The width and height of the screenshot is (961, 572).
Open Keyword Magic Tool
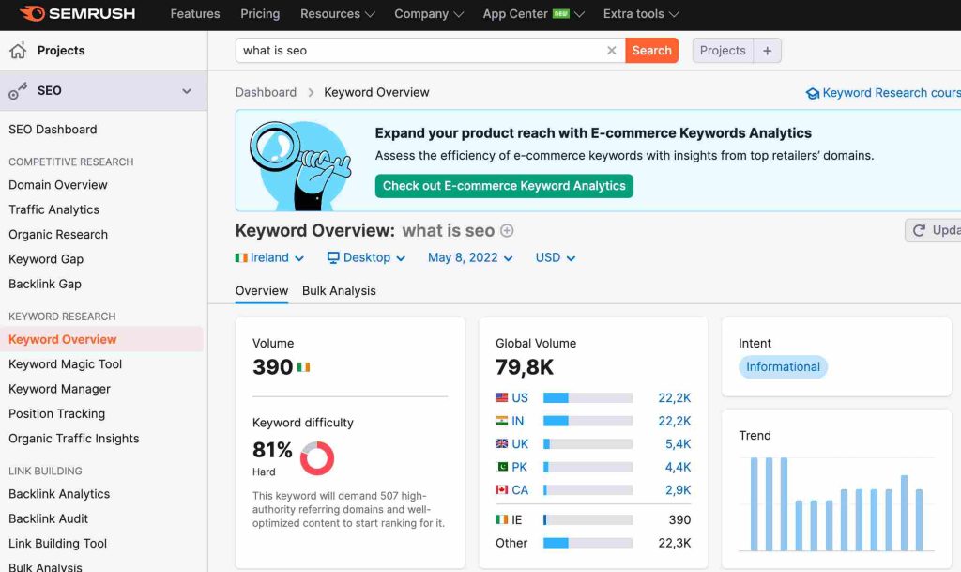pos(65,364)
